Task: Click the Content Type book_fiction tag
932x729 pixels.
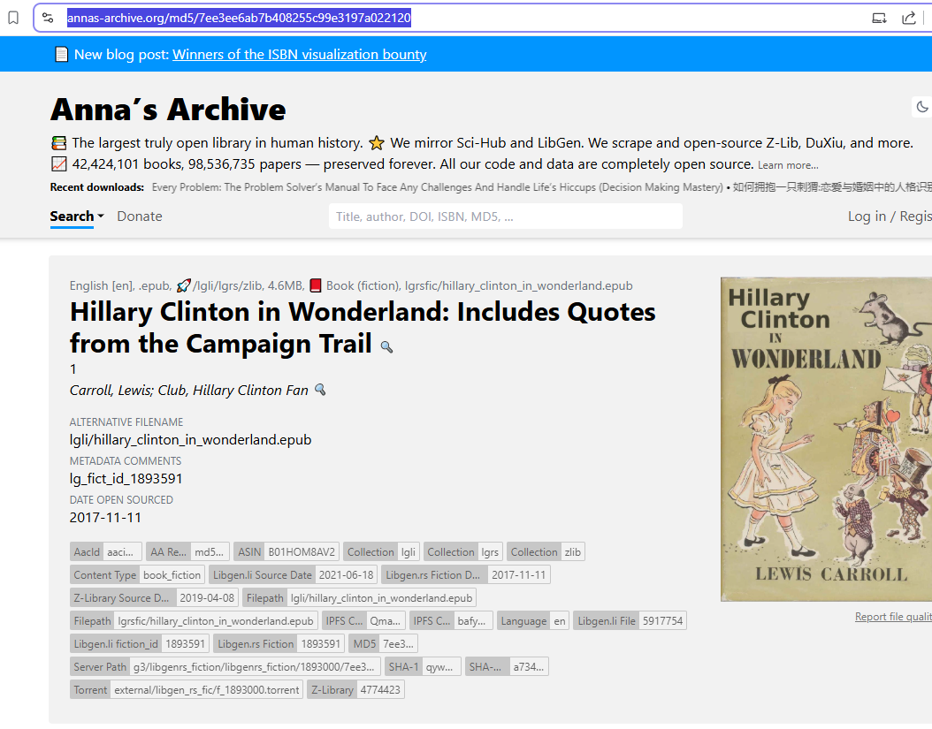Action: (x=137, y=575)
